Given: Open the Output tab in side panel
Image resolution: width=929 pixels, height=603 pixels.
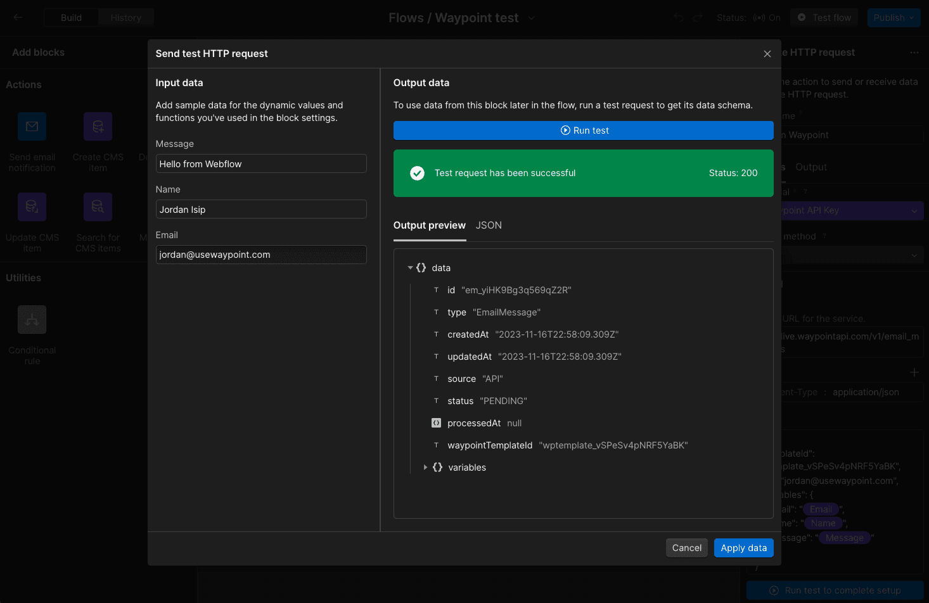Looking at the screenshot, I should (x=810, y=167).
